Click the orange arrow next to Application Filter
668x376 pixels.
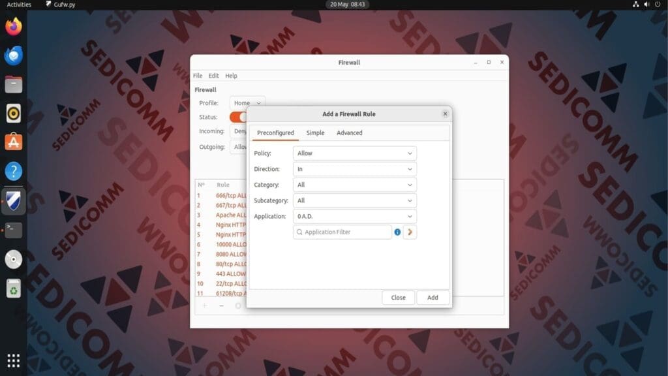click(x=410, y=232)
